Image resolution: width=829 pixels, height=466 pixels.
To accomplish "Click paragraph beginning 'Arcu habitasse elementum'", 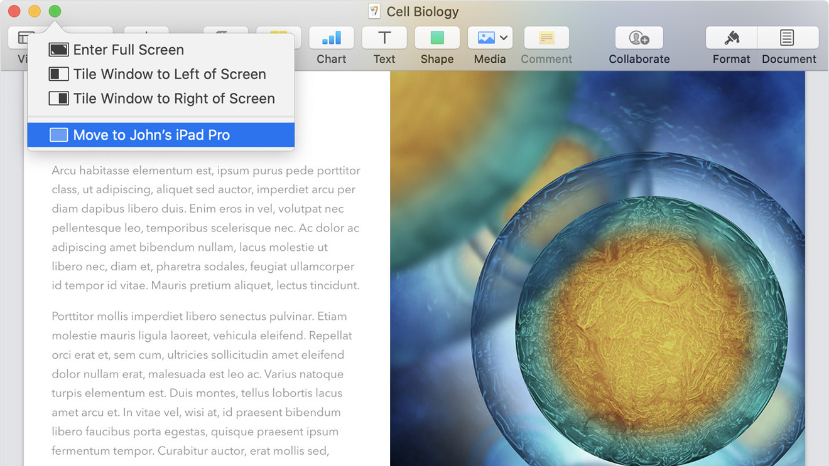I will pos(206,228).
